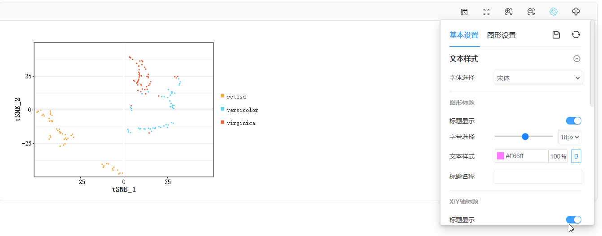The image size is (602, 236).
Task: Collapse the 文本样式 section chevron
Action: 577,59
